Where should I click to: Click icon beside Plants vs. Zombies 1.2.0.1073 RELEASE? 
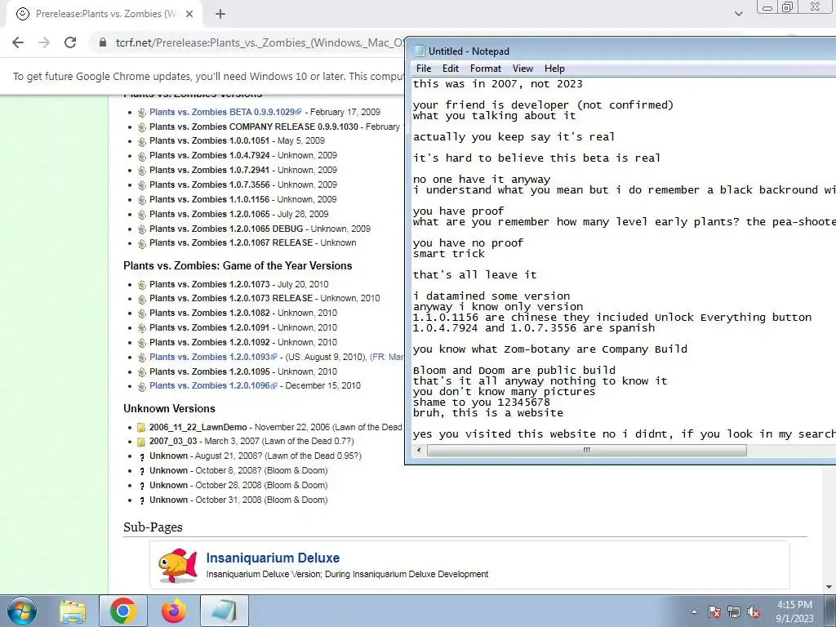[142, 299]
